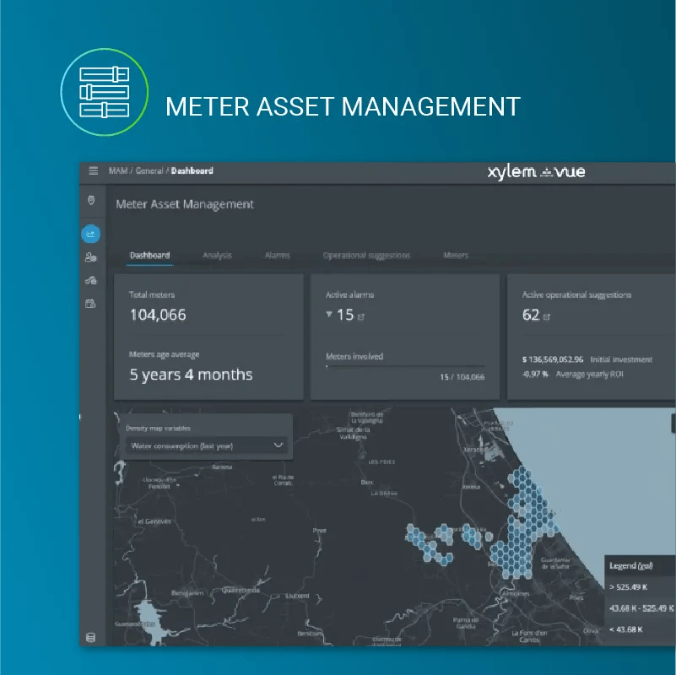
Task: Click the round Meter Asset Management sliders icon
Action: (x=105, y=92)
